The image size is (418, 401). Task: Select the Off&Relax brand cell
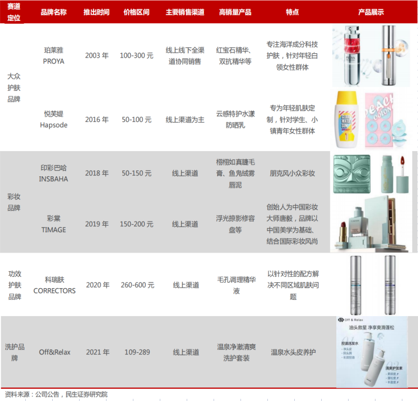click(x=55, y=352)
